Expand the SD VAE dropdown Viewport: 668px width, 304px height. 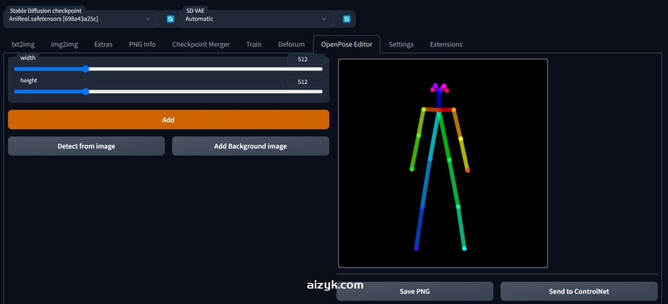point(256,19)
